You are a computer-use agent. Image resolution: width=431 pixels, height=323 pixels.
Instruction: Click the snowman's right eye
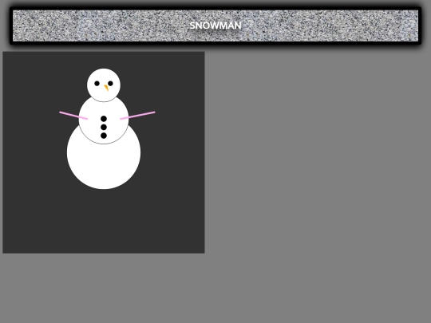click(x=110, y=84)
